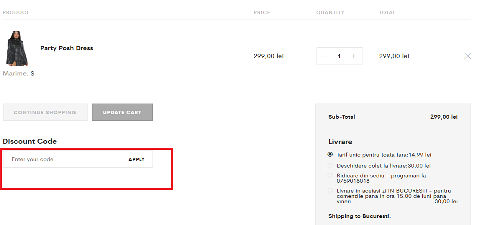Apply the discount code
The width and height of the screenshot is (500, 225).
(136, 159)
